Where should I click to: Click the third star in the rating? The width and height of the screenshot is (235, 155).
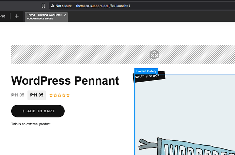tap(60, 95)
